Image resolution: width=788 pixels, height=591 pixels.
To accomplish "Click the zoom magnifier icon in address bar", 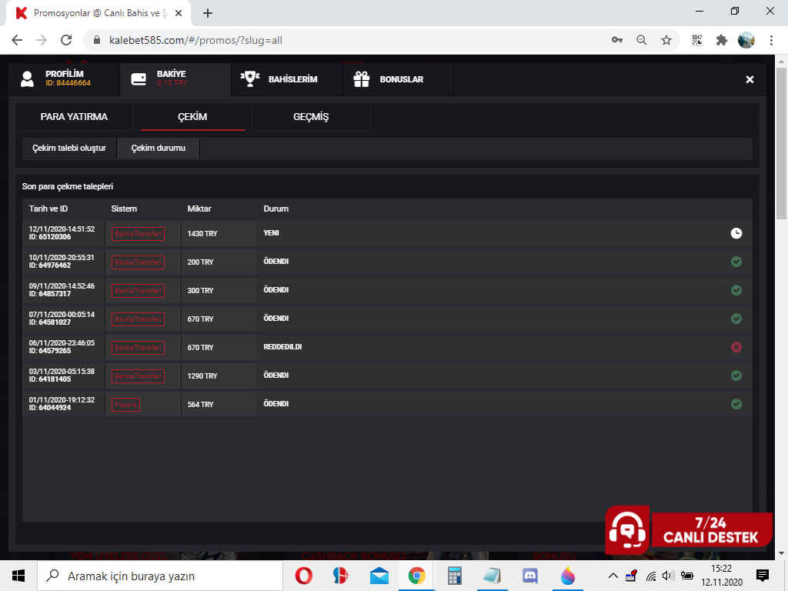I will (642, 40).
